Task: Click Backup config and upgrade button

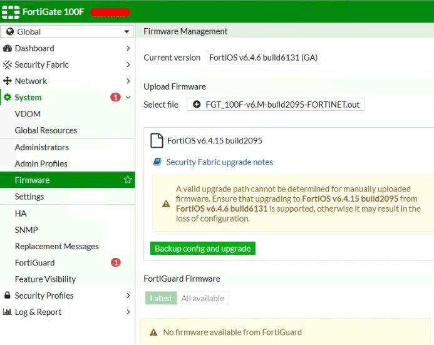Action: click(203, 249)
